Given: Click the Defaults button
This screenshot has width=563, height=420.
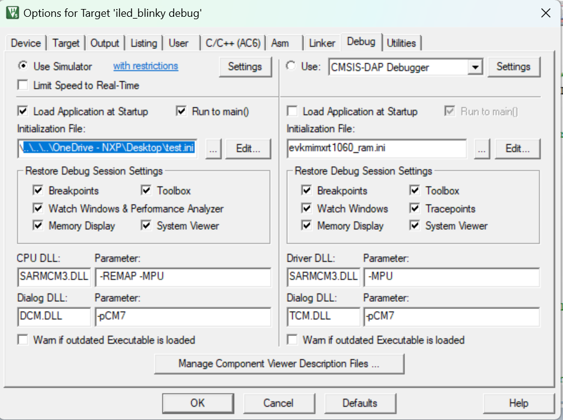Looking at the screenshot, I should pyautogui.click(x=359, y=403).
